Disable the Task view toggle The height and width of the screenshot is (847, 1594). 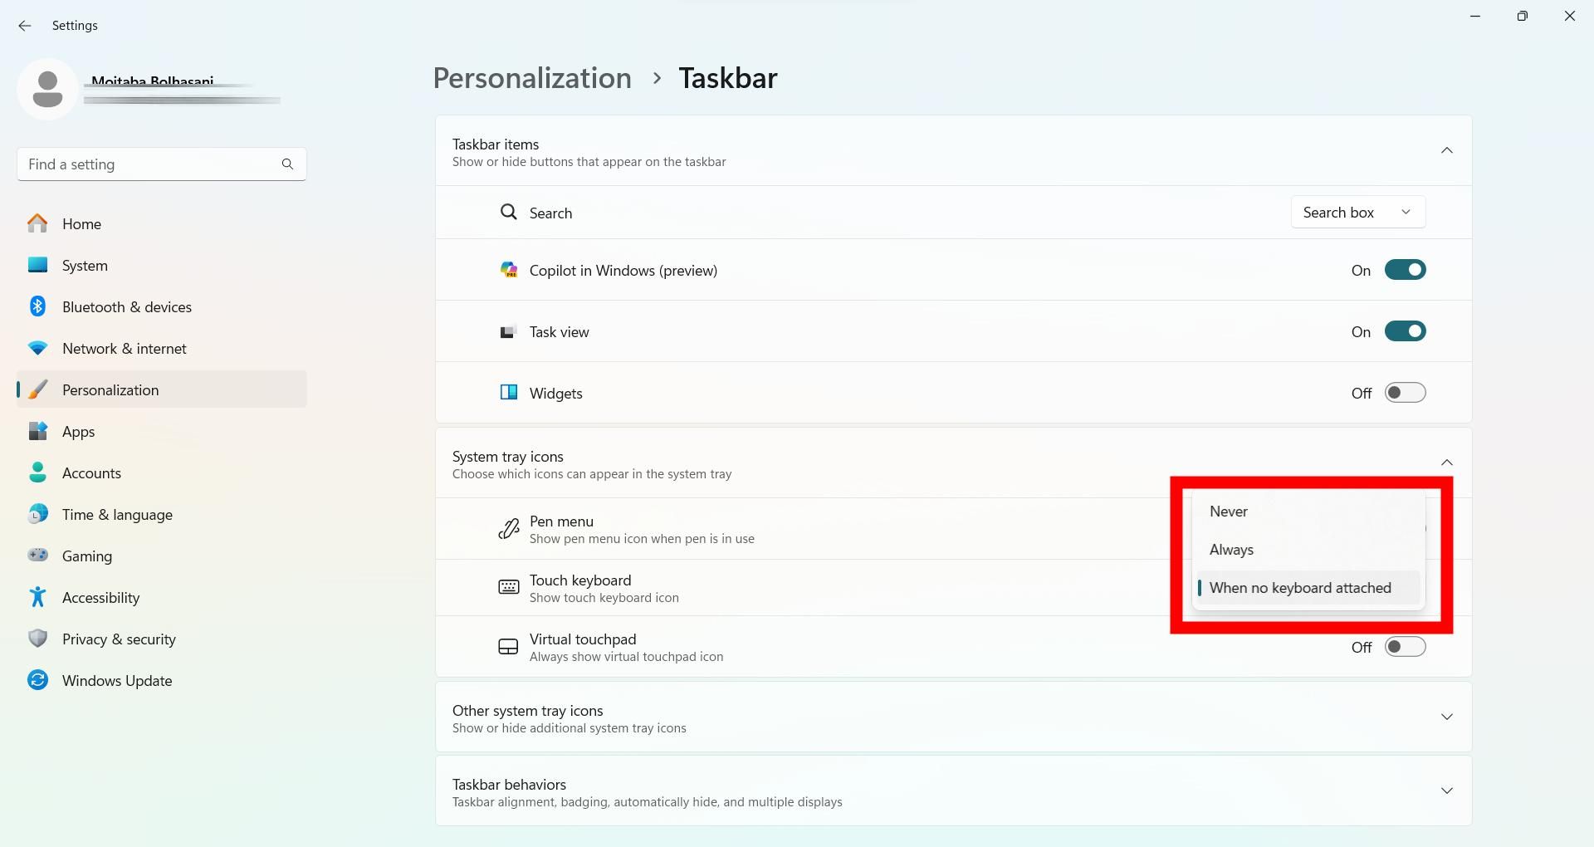point(1405,332)
